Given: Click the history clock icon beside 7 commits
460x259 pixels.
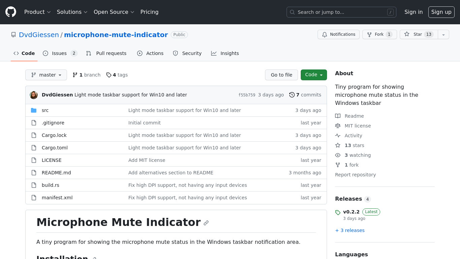Looking at the screenshot, I should [292, 95].
